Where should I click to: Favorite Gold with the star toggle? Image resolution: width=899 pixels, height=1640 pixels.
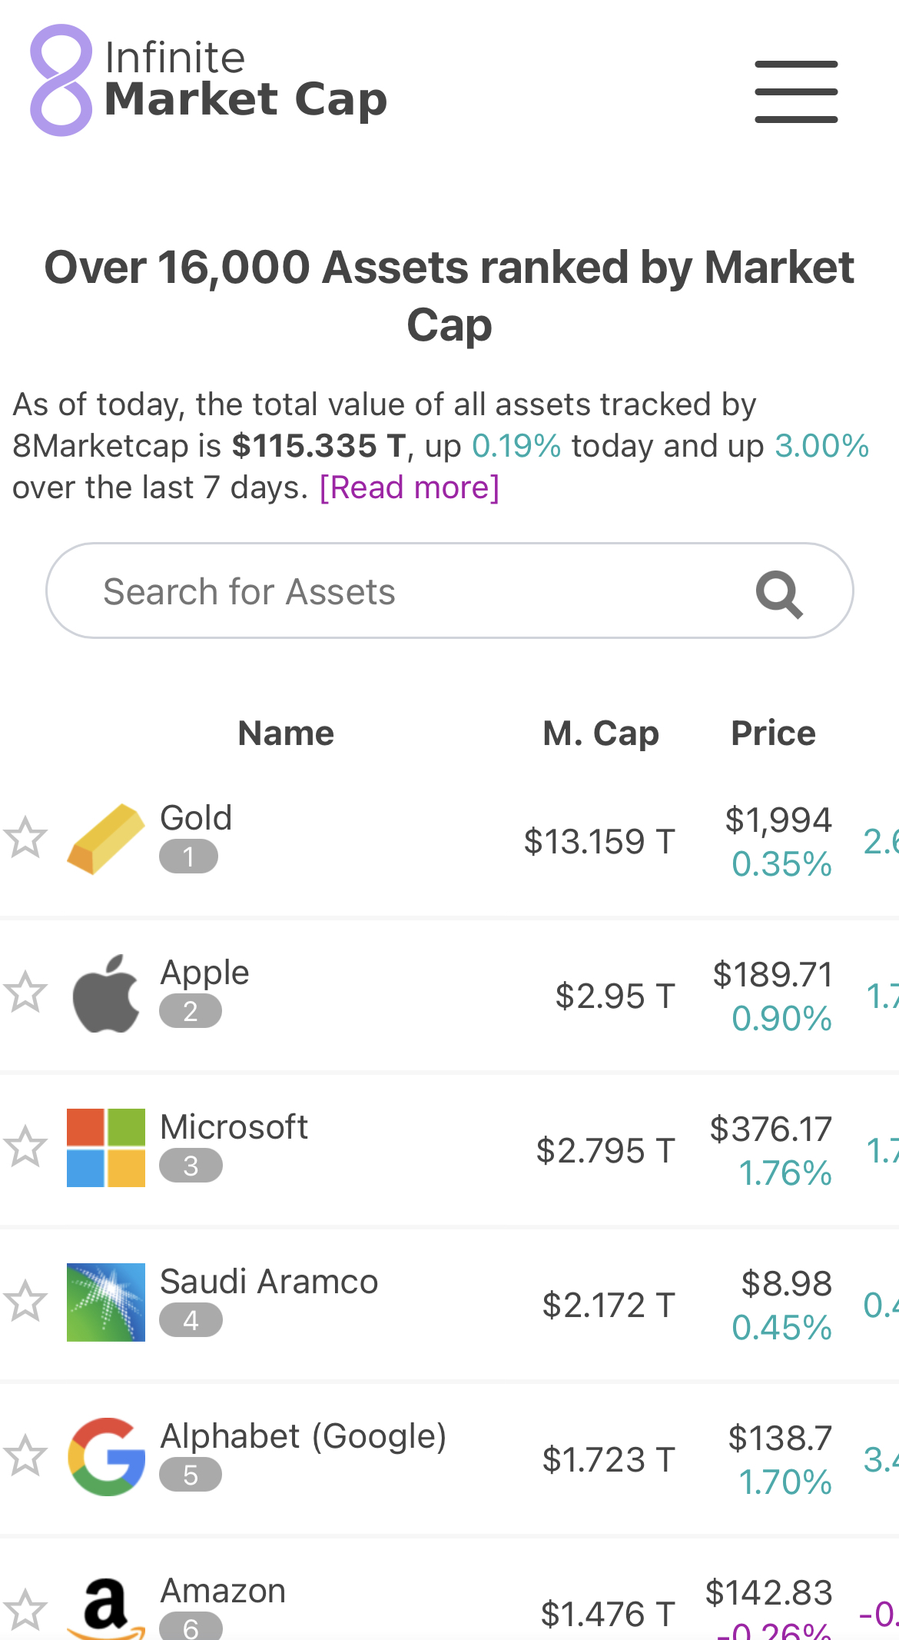tap(25, 837)
